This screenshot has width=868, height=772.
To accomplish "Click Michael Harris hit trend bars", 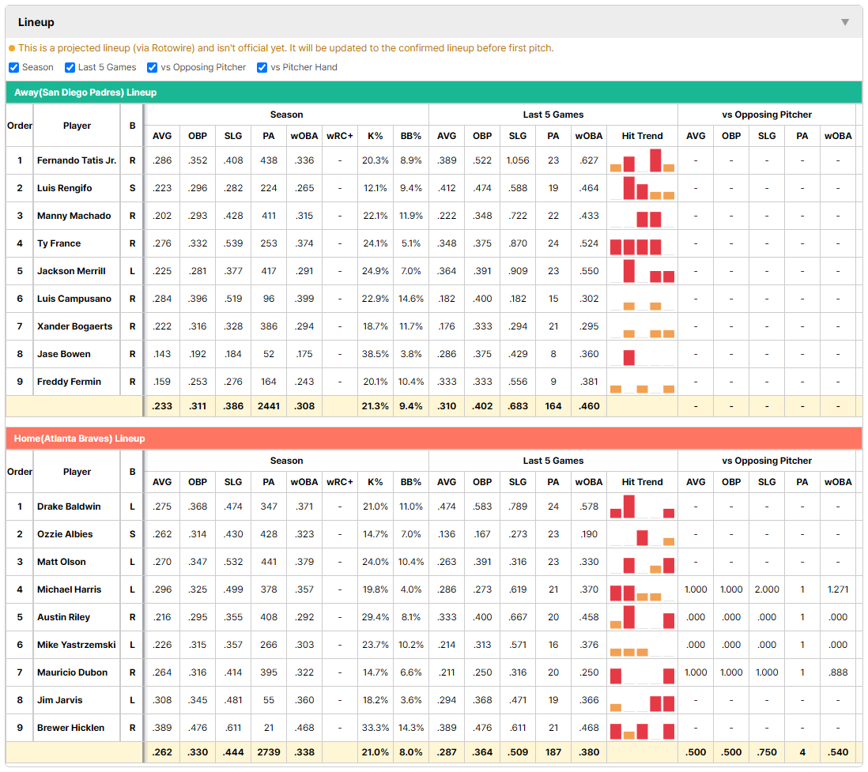I will [642, 589].
